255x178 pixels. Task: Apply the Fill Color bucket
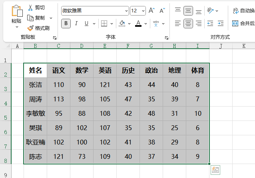point(122,24)
